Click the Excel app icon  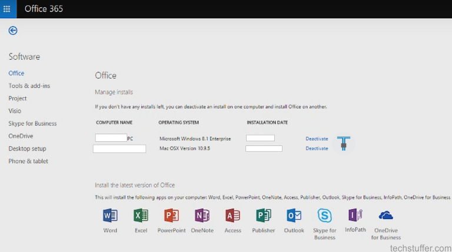click(141, 215)
